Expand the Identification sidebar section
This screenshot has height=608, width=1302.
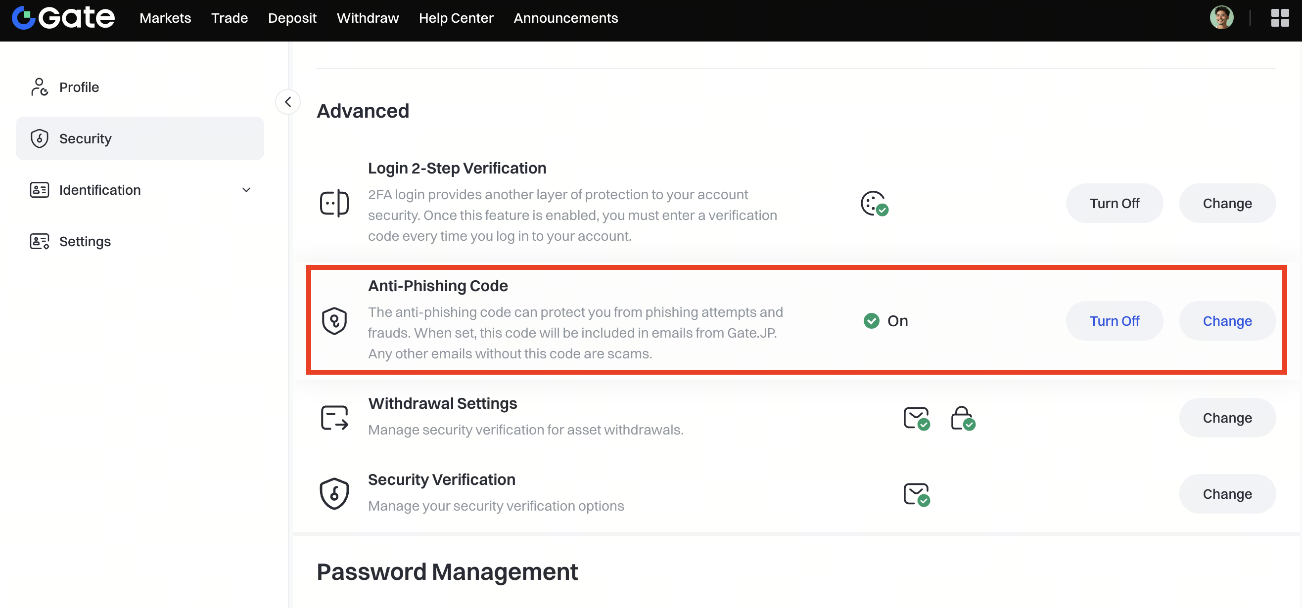pos(246,190)
